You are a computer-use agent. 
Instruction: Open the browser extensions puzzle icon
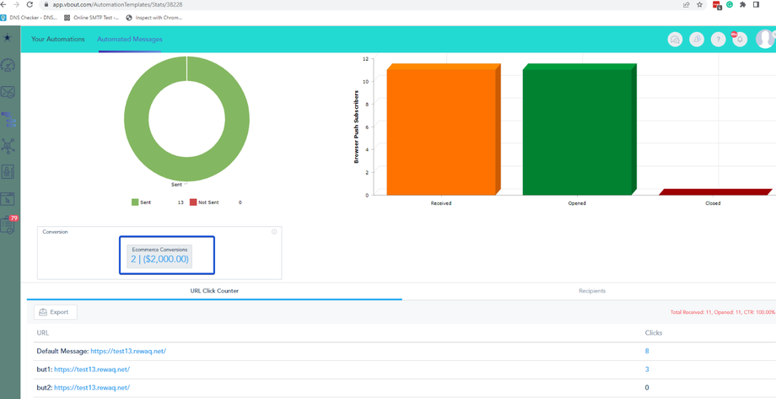coord(743,4)
